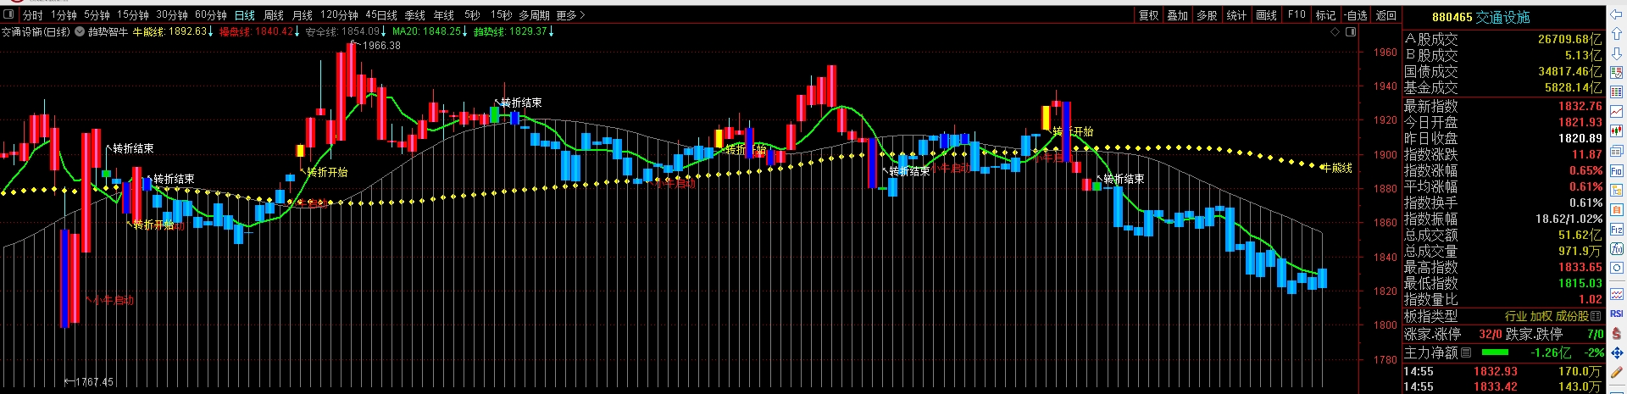The image size is (1627, 394).
Task: Click the 趋势线: 1829.37 indicator label
Action: [x=514, y=31]
